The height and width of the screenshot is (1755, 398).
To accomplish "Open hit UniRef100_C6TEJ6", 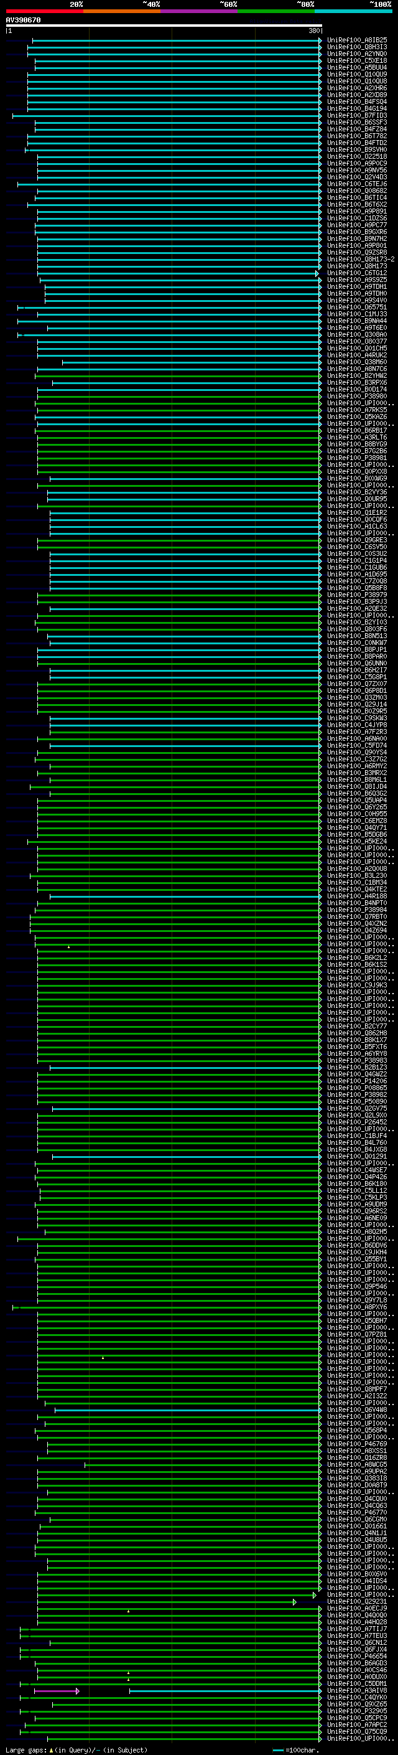I will [357, 184].
